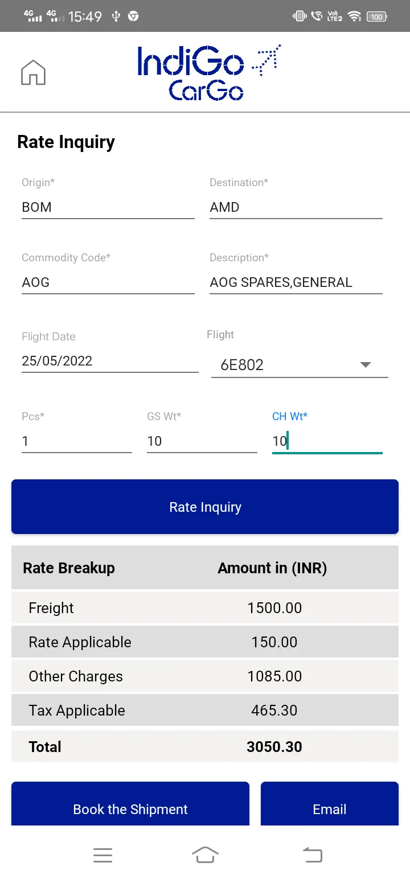
Task: Tap the Email button
Action: click(330, 804)
